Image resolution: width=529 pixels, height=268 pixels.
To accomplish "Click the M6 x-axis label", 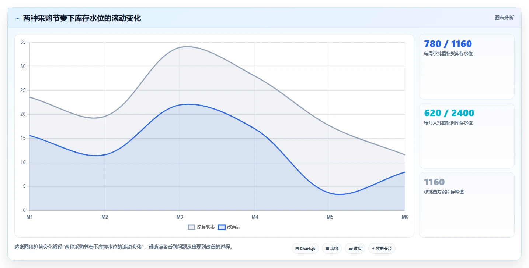I will tap(405, 217).
